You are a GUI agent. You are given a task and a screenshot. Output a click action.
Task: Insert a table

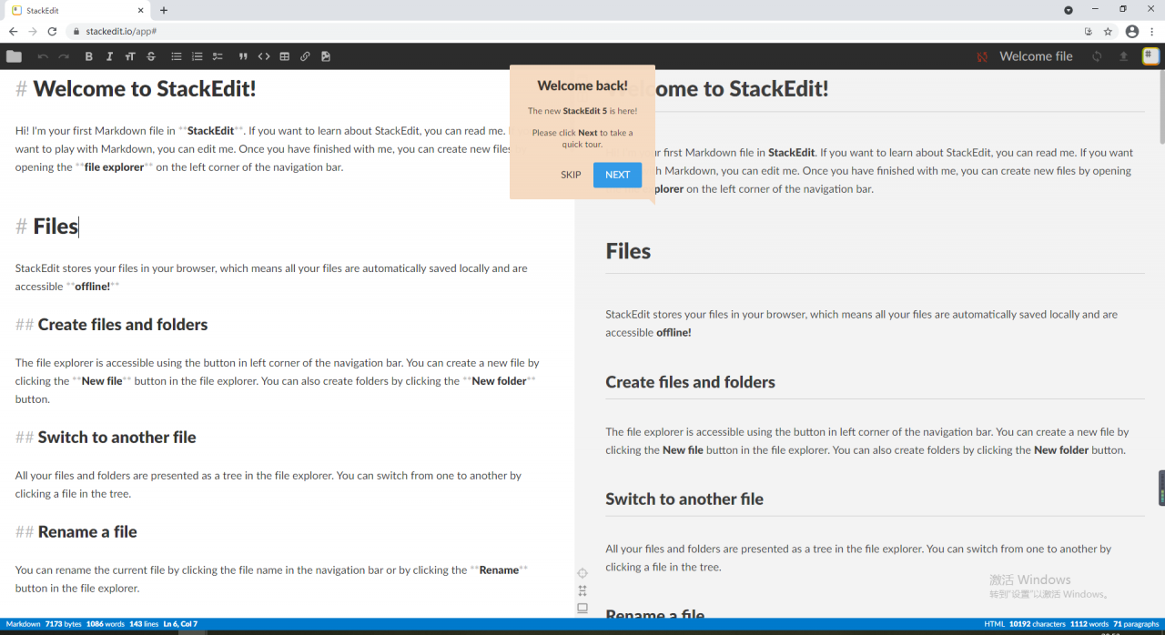(285, 56)
